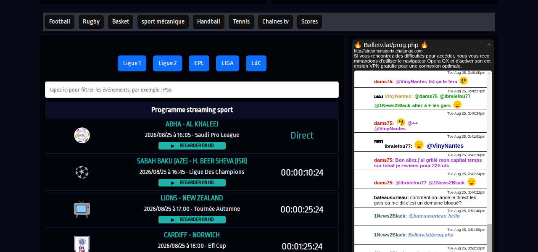Click the TV icon for Lions match
This screenshot has width=538, height=252.
point(82,209)
